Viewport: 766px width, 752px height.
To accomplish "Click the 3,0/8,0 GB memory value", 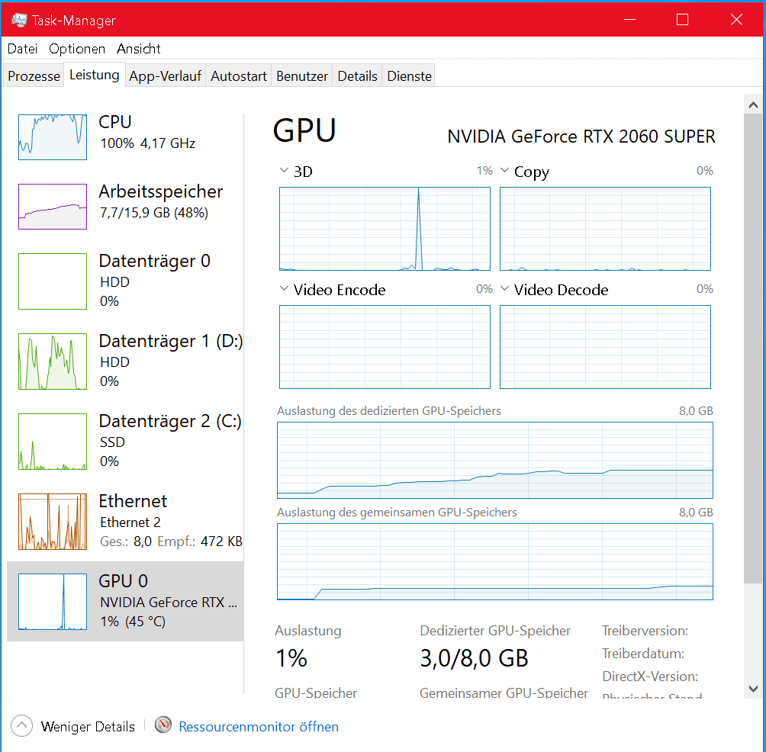I will [474, 658].
